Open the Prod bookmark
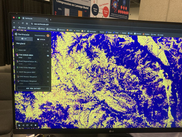Viewport: 182px width, 137px height. [x=116, y=33]
